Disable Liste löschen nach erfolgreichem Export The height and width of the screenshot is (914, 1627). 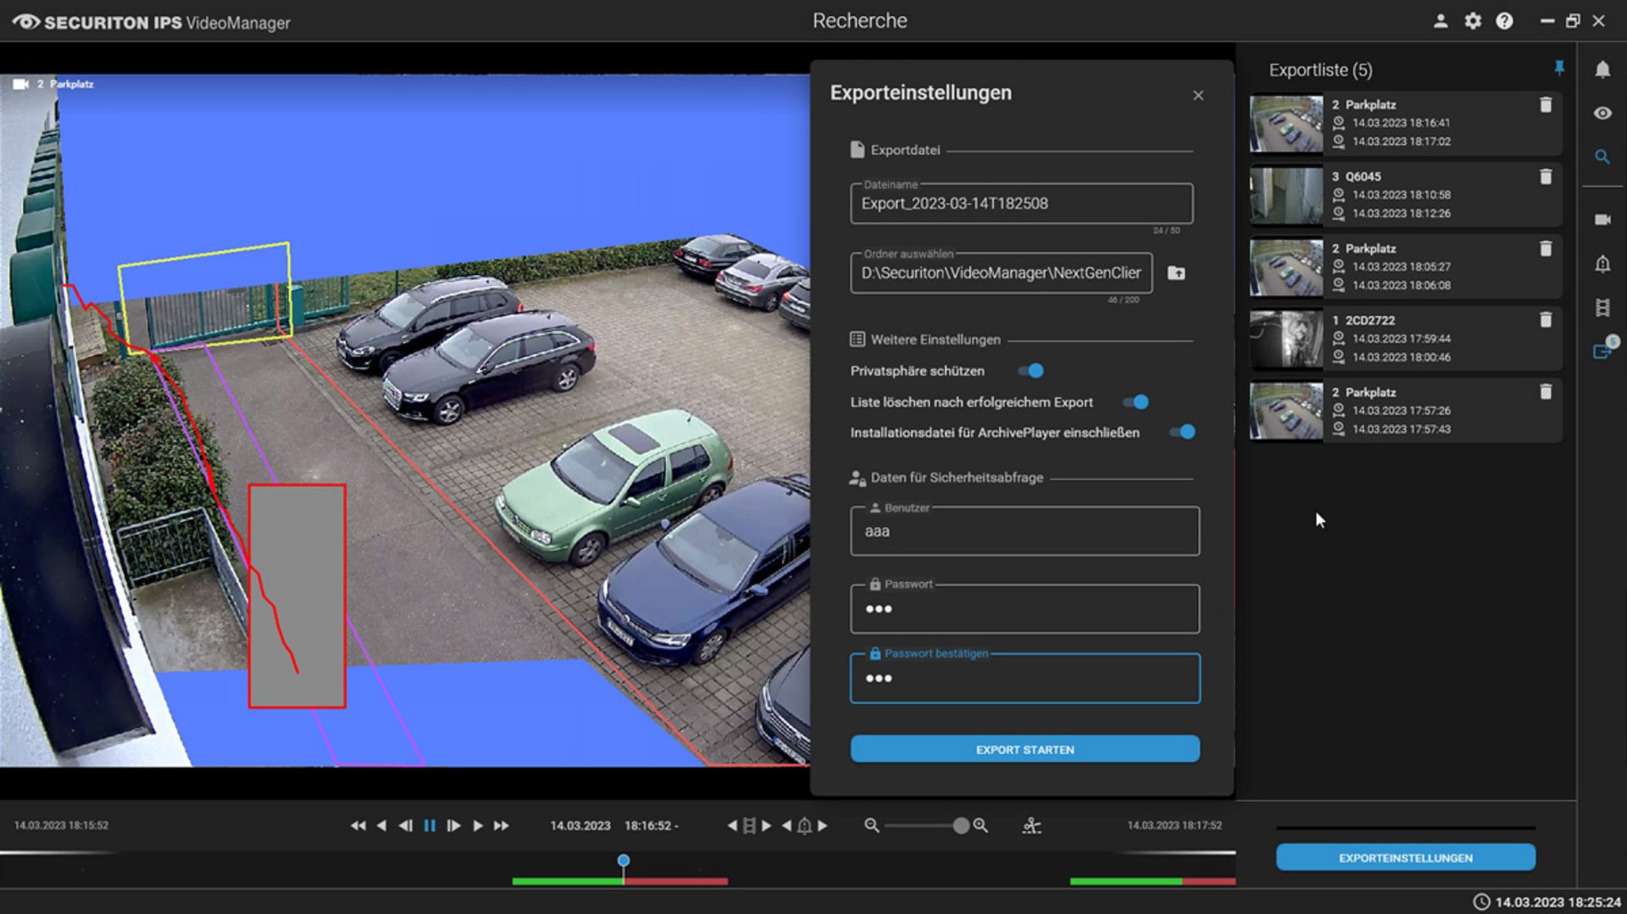click(x=1136, y=402)
